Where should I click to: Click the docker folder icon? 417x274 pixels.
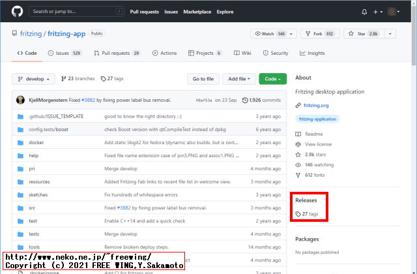pos(20,142)
